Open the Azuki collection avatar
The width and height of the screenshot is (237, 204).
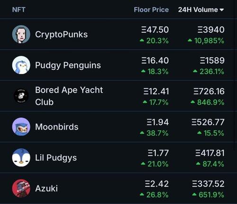[x=21, y=188]
